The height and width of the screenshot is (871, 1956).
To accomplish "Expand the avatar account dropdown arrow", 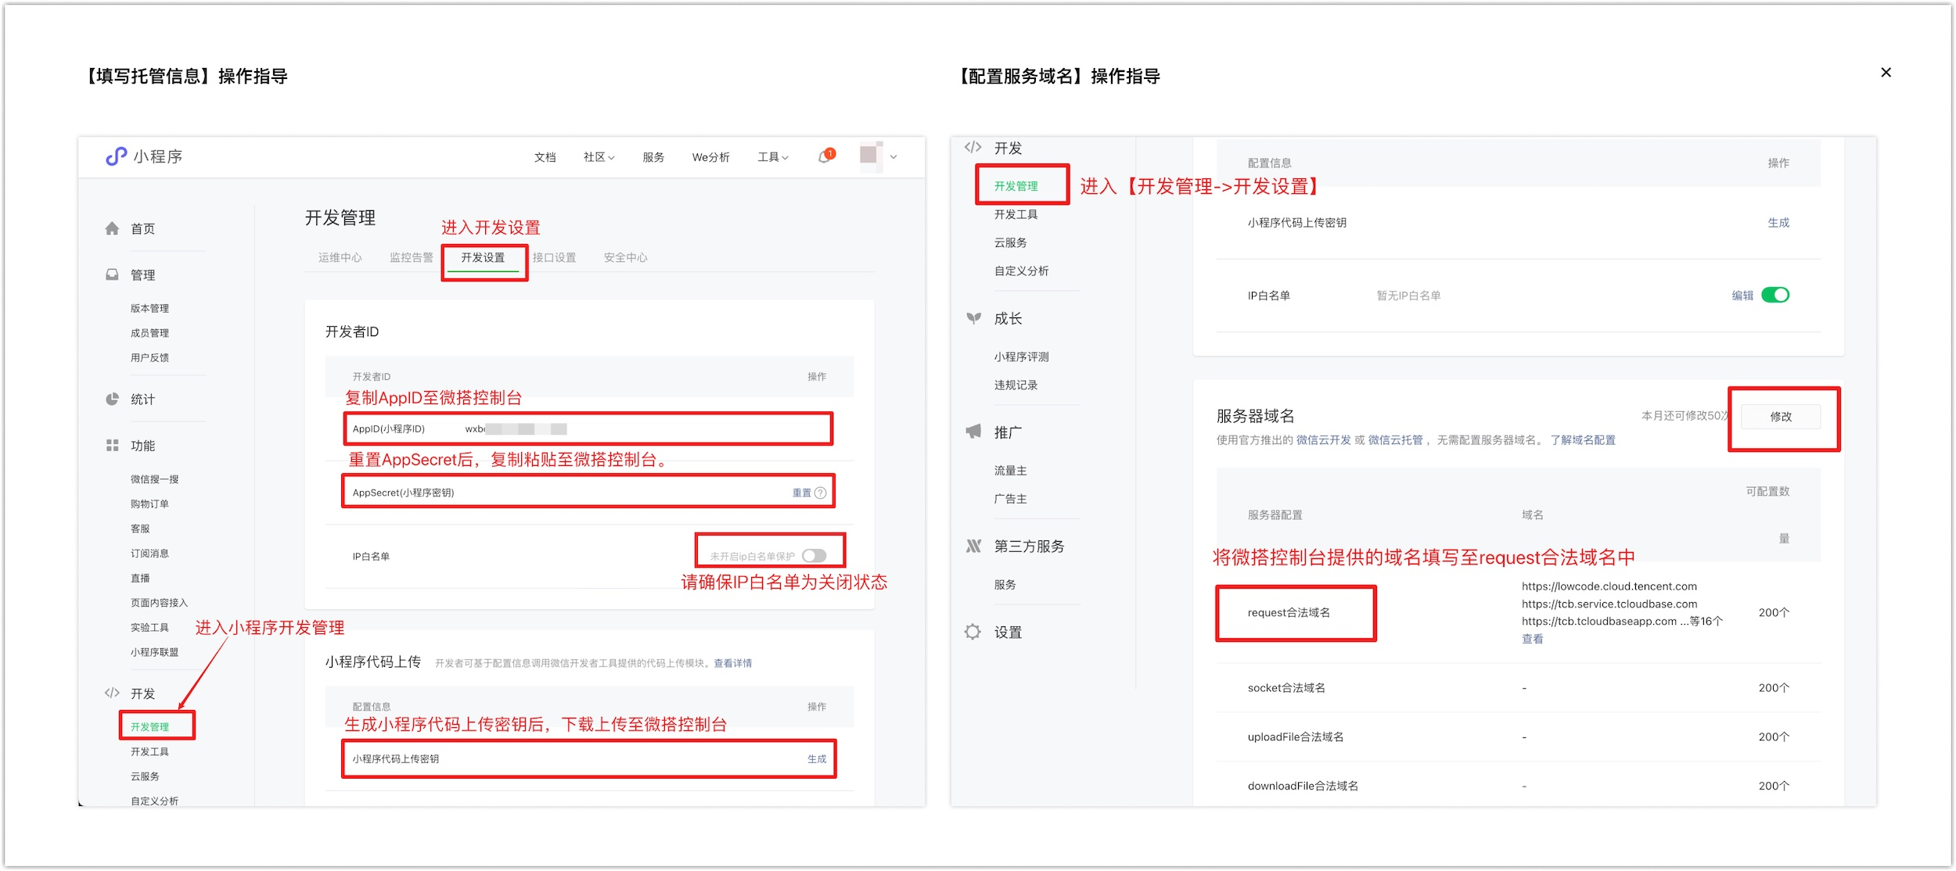I will tap(894, 157).
